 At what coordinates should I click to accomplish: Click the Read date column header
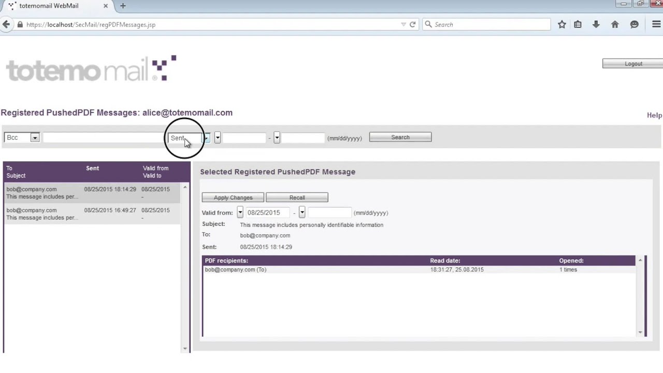pos(445,261)
